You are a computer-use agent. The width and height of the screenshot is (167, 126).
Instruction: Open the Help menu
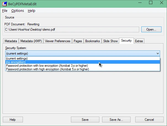pos(31,11)
